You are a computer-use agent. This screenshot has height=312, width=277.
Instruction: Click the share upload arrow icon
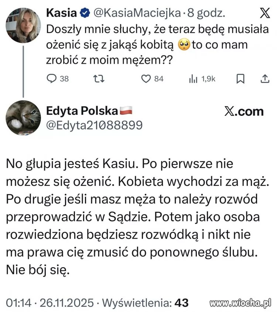pos(265,78)
